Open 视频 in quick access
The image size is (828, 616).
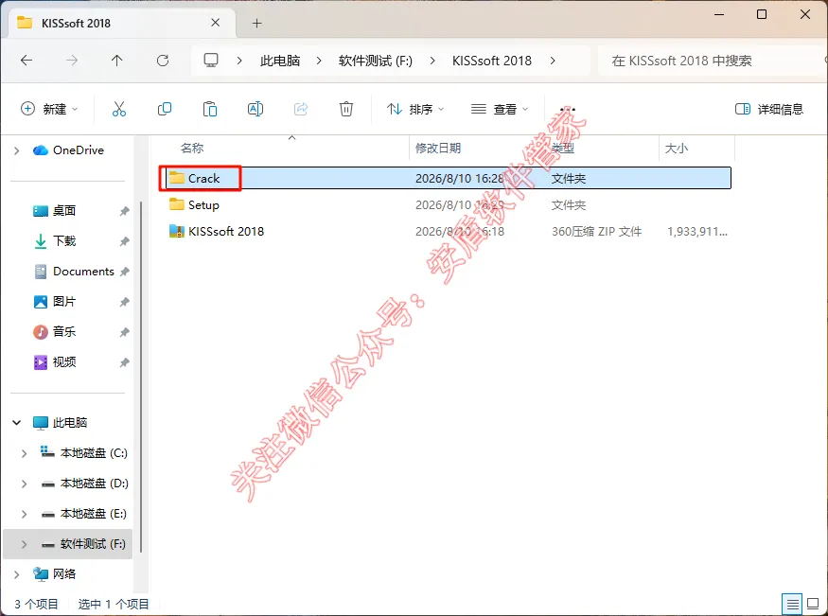(64, 362)
